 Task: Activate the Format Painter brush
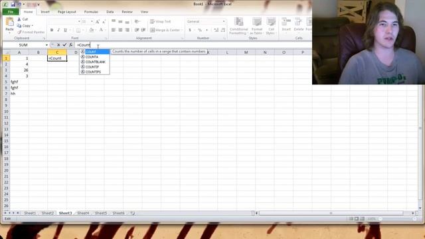(19, 32)
